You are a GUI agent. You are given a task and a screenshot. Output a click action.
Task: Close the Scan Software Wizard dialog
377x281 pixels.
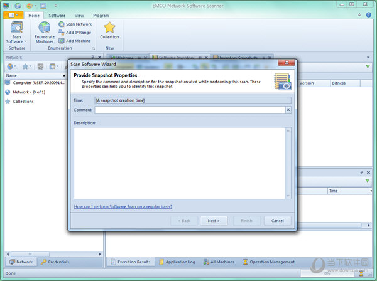click(x=287, y=63)
